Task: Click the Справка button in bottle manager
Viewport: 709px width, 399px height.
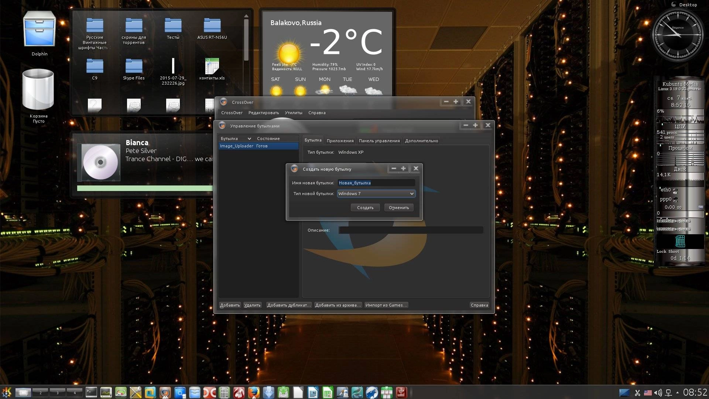Action: (479, 305)
